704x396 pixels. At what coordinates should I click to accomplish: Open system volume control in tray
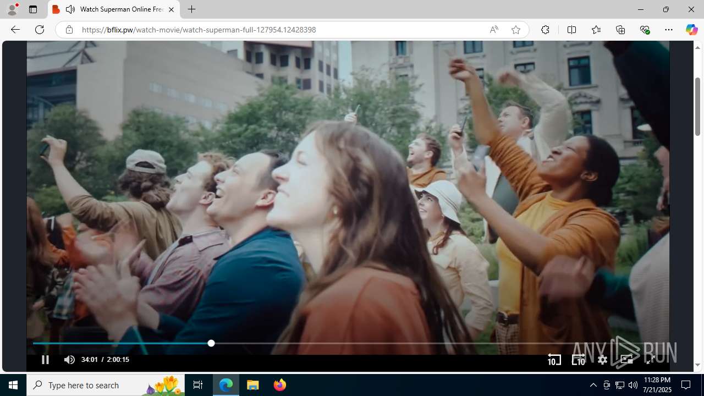[632, 385]
